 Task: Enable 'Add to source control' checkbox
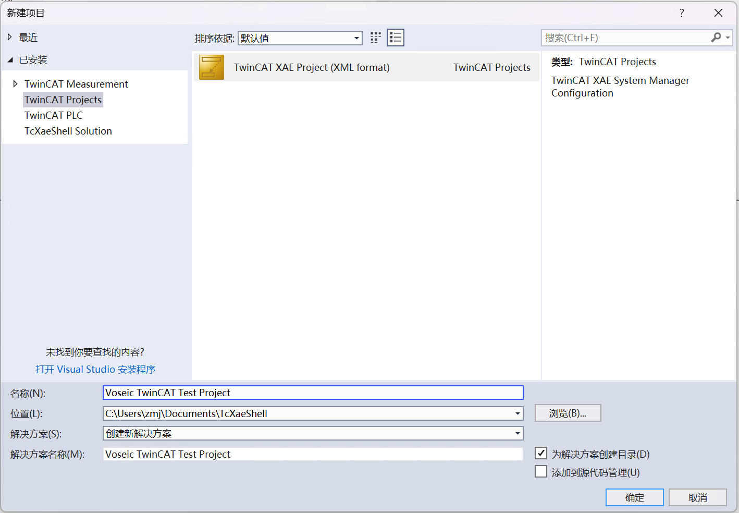click(x=541, y=472)
